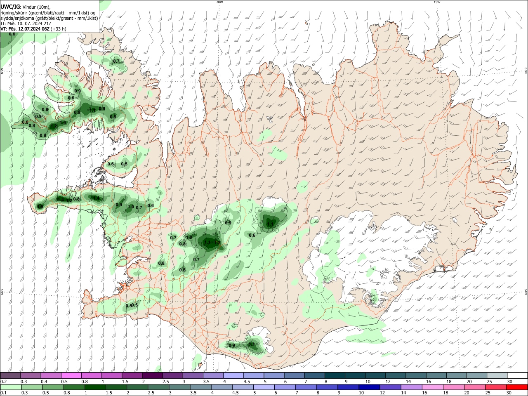Click the 'slydda/snjókoma' legend description line
Viewport: 528px width, 396px height.
click(x=49, y=18)
